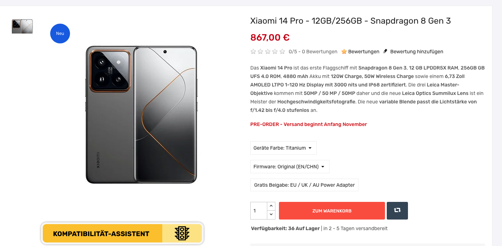
Task: Click the quantity input field
Action: 259,211
